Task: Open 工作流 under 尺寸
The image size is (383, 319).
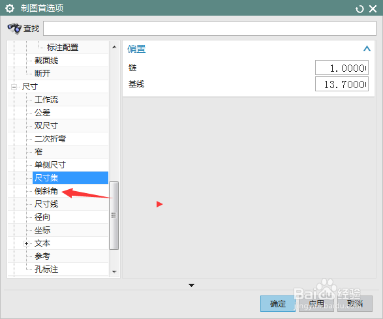Action: point(46,99)
